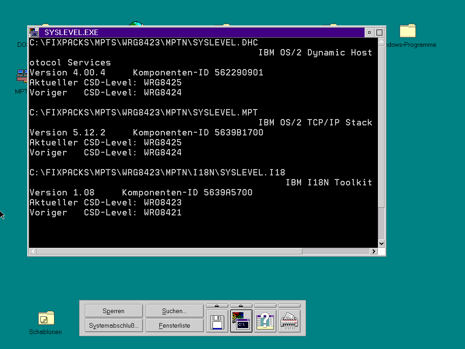
Task: Click the horizontal scrollbar right arrow
Action: (374, 251)
